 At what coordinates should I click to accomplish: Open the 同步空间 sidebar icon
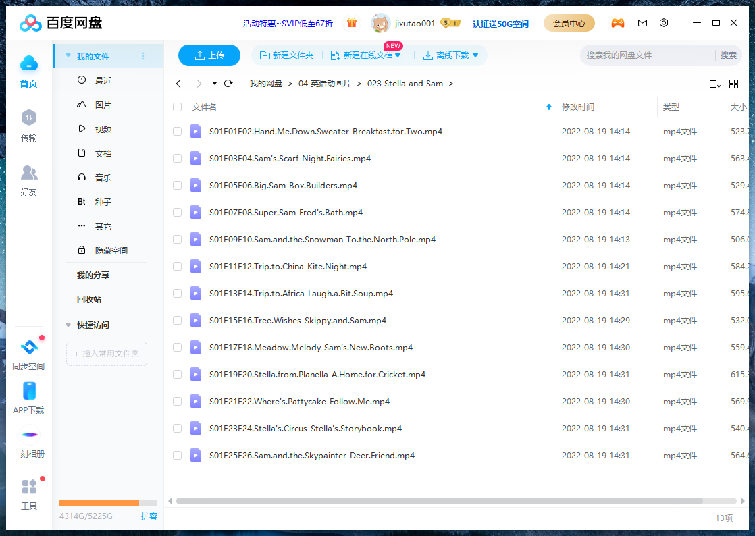29,346
